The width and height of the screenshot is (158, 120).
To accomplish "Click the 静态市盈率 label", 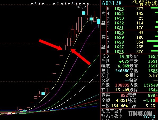I will [112, 117].
